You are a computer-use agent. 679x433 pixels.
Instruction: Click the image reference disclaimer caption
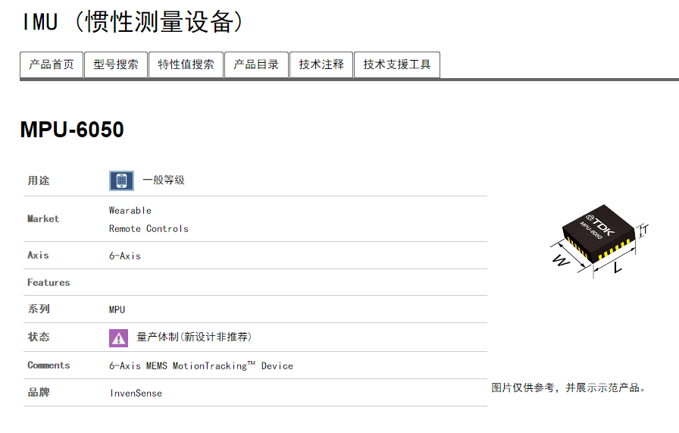coord(569,388)
